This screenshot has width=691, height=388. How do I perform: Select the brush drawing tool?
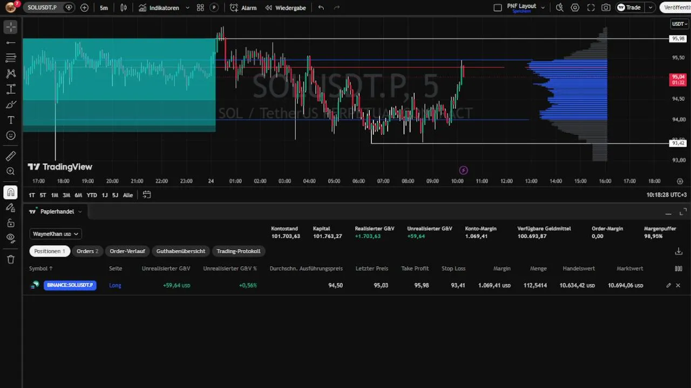click(x=11, y=105)
